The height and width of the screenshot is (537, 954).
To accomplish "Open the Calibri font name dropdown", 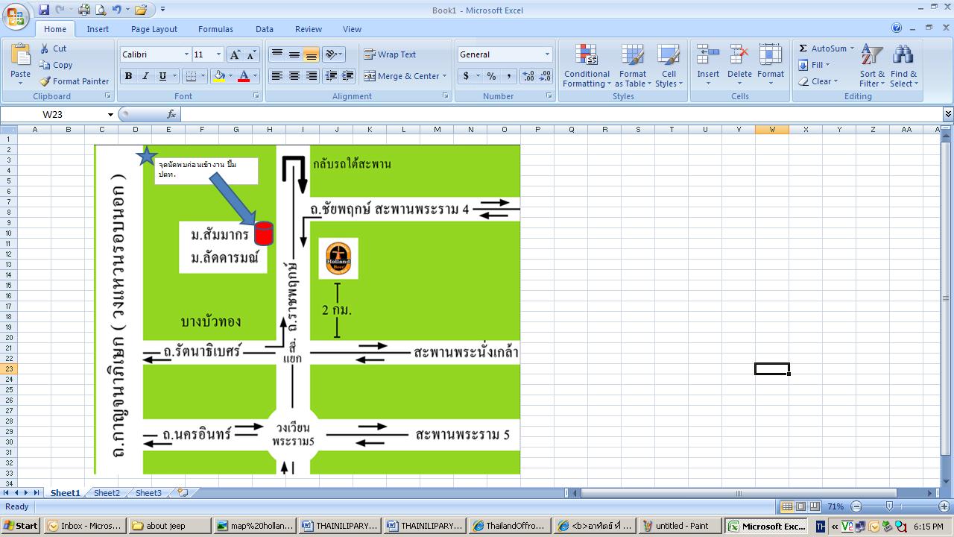I will pos(186,54).
